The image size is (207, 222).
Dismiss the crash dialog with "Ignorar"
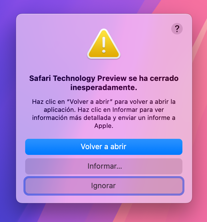[x=104, y=186]
